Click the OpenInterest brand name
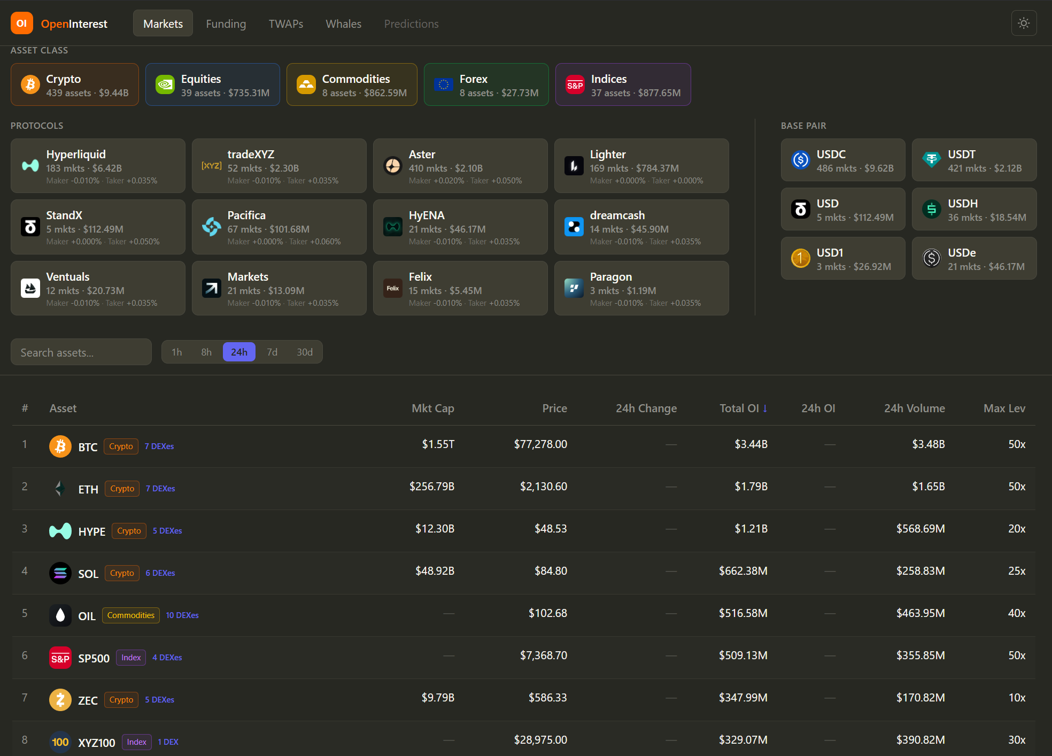The height and width of the screenshot is (756, 1052). pos(74,24)
